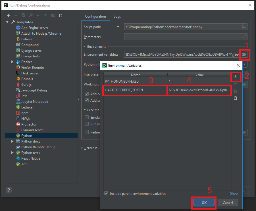Viewport: 256px width, 211px height.
Task: Select Django server template
Action: 29,51
